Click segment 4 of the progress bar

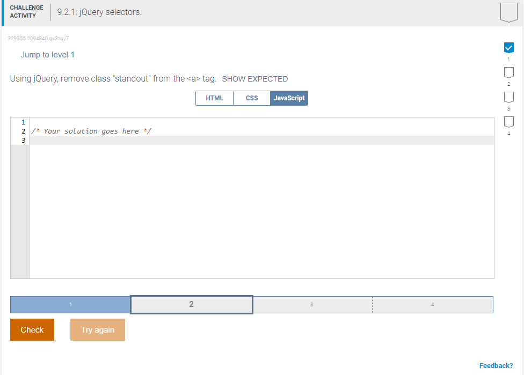pos(432,304)
